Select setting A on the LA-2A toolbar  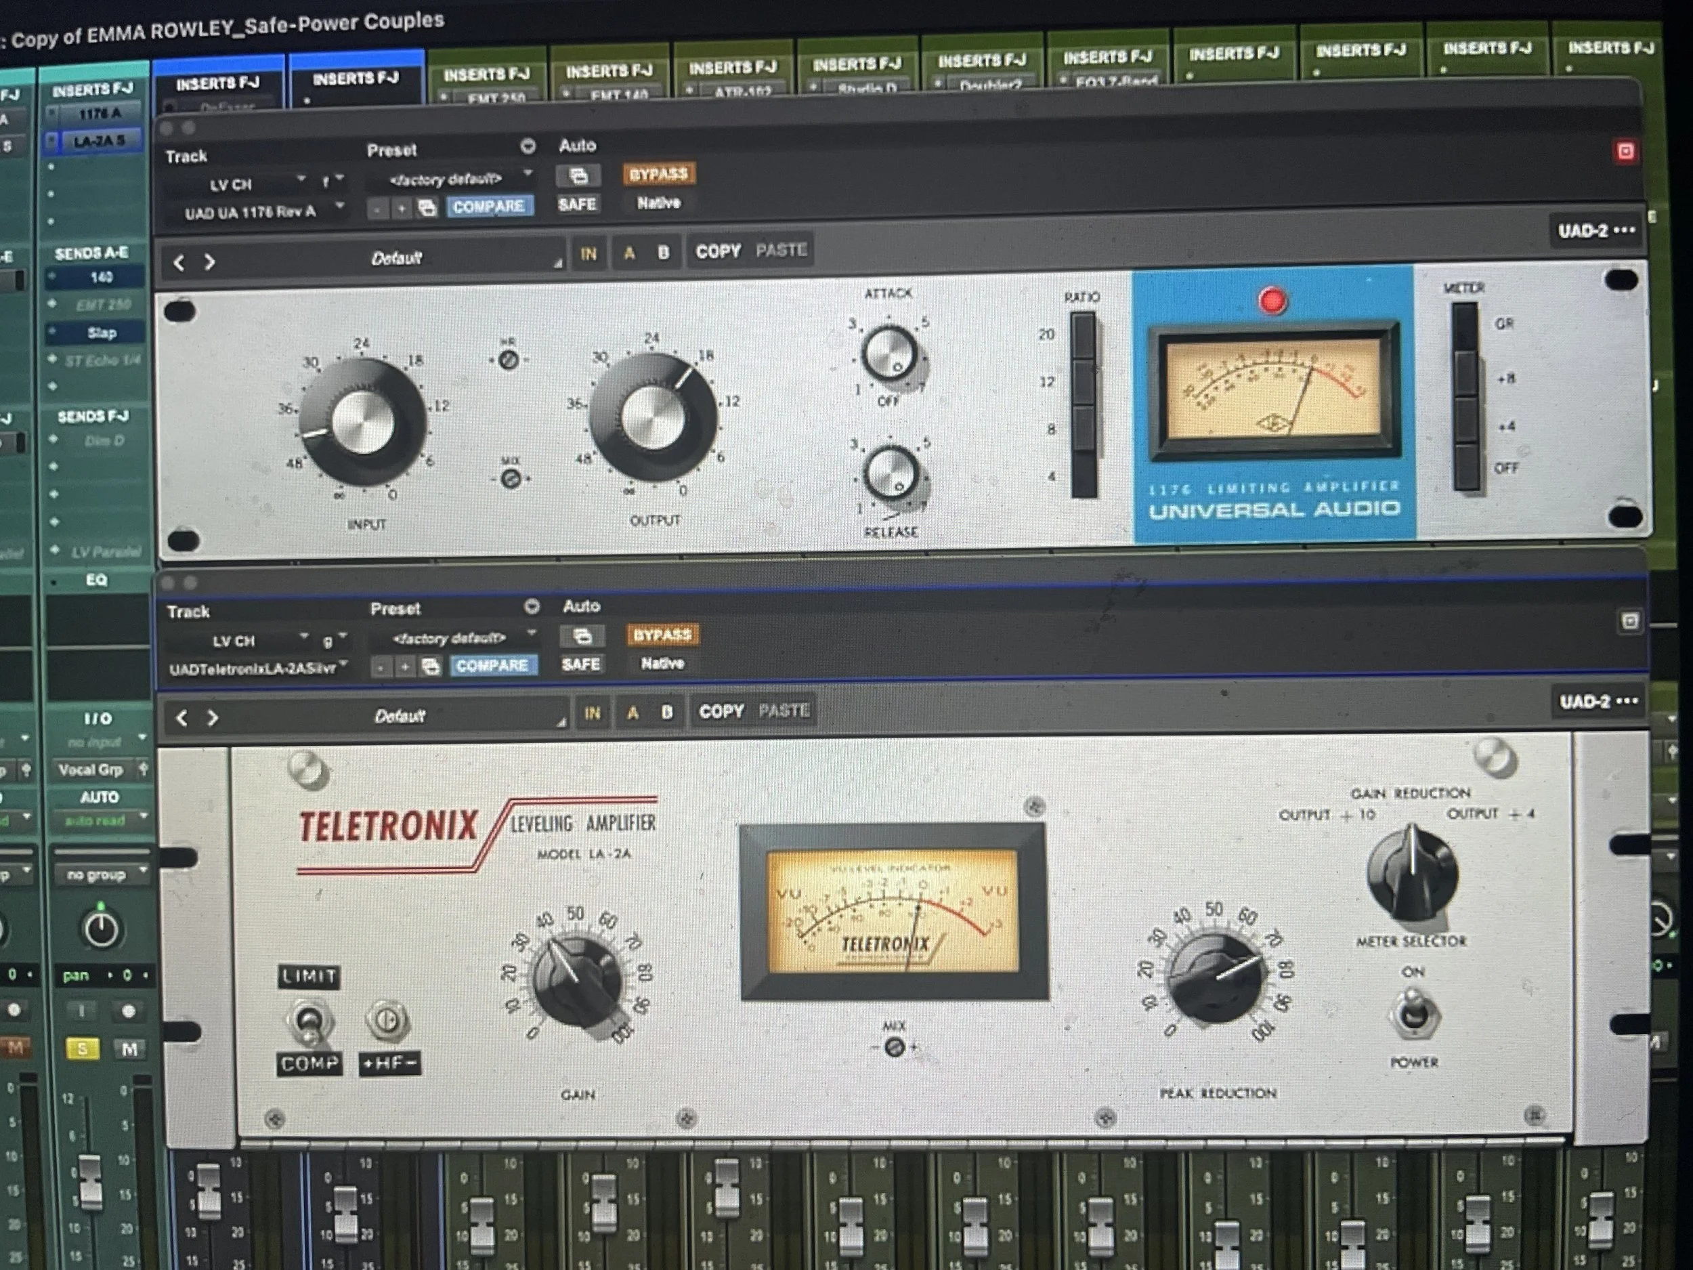click(633, 713)
